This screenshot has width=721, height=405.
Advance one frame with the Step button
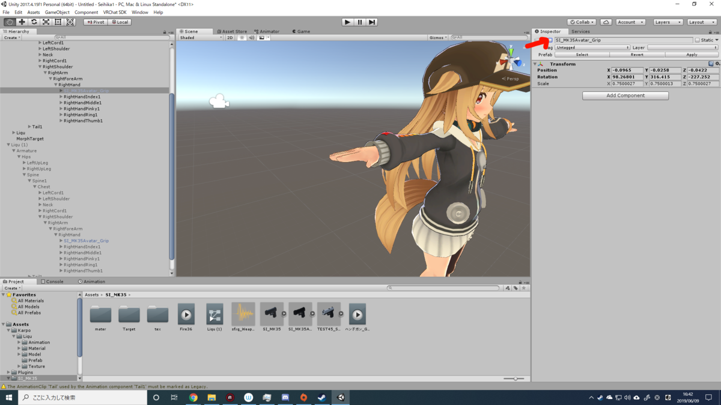coord(372,22)
